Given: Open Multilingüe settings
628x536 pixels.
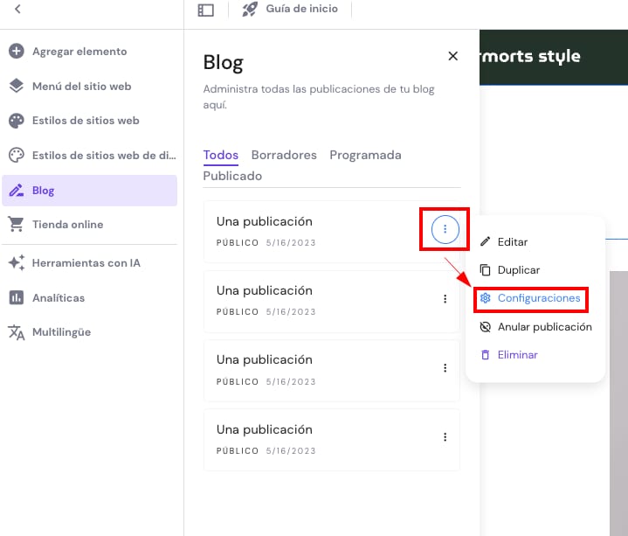Looking at the screenshot, I should click(x=61, y=332).
